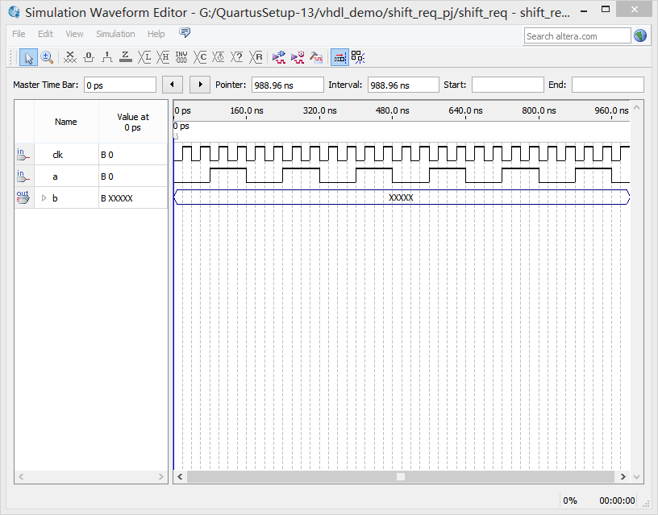Click the Interval value field
This screenshot has width=658, height=515.
(403, 85)
